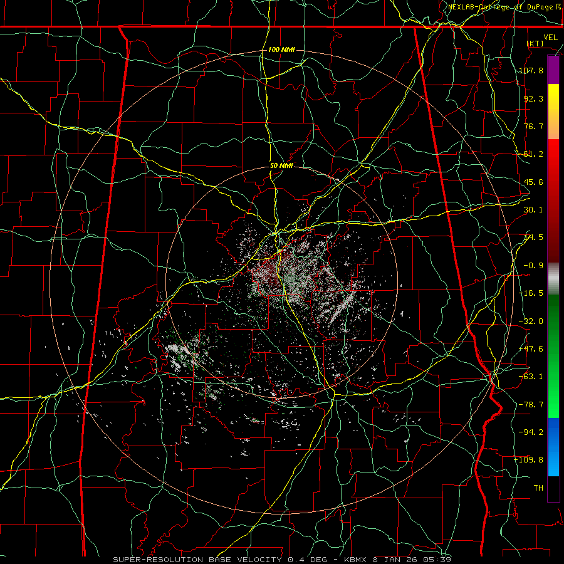564x564 pixels.
Task: Click the 30.1 scale value
Action: point(533,210)
